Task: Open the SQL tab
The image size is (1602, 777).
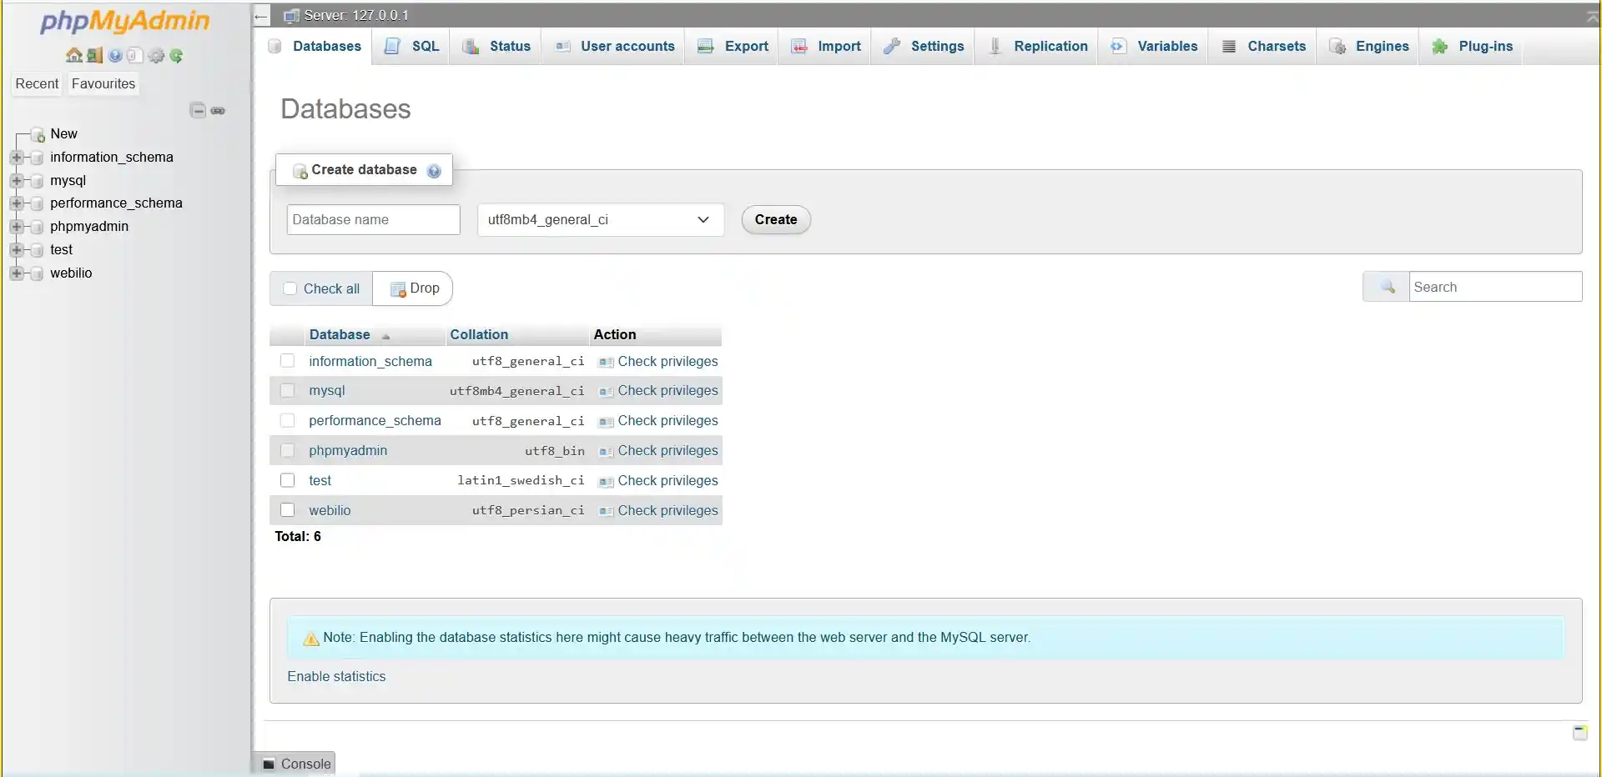Action: (411, 47)
